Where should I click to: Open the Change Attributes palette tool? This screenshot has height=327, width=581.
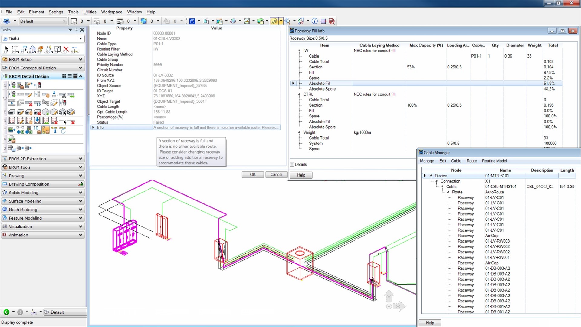coord(40,49)
